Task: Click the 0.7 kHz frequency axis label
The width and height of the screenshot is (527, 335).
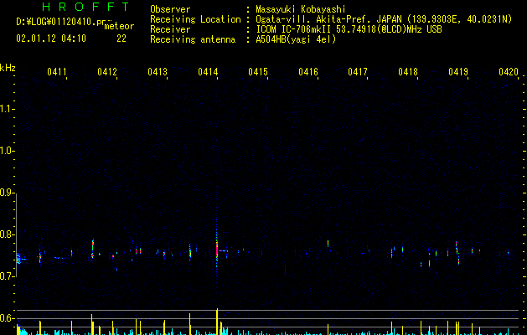Action: (x=7, y=276)
